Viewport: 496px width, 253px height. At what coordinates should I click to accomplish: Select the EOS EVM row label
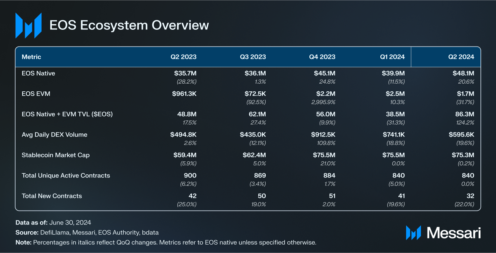(36, 94)
